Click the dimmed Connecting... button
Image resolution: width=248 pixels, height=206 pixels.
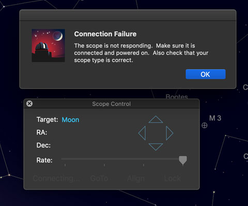[x=56, y=179]
